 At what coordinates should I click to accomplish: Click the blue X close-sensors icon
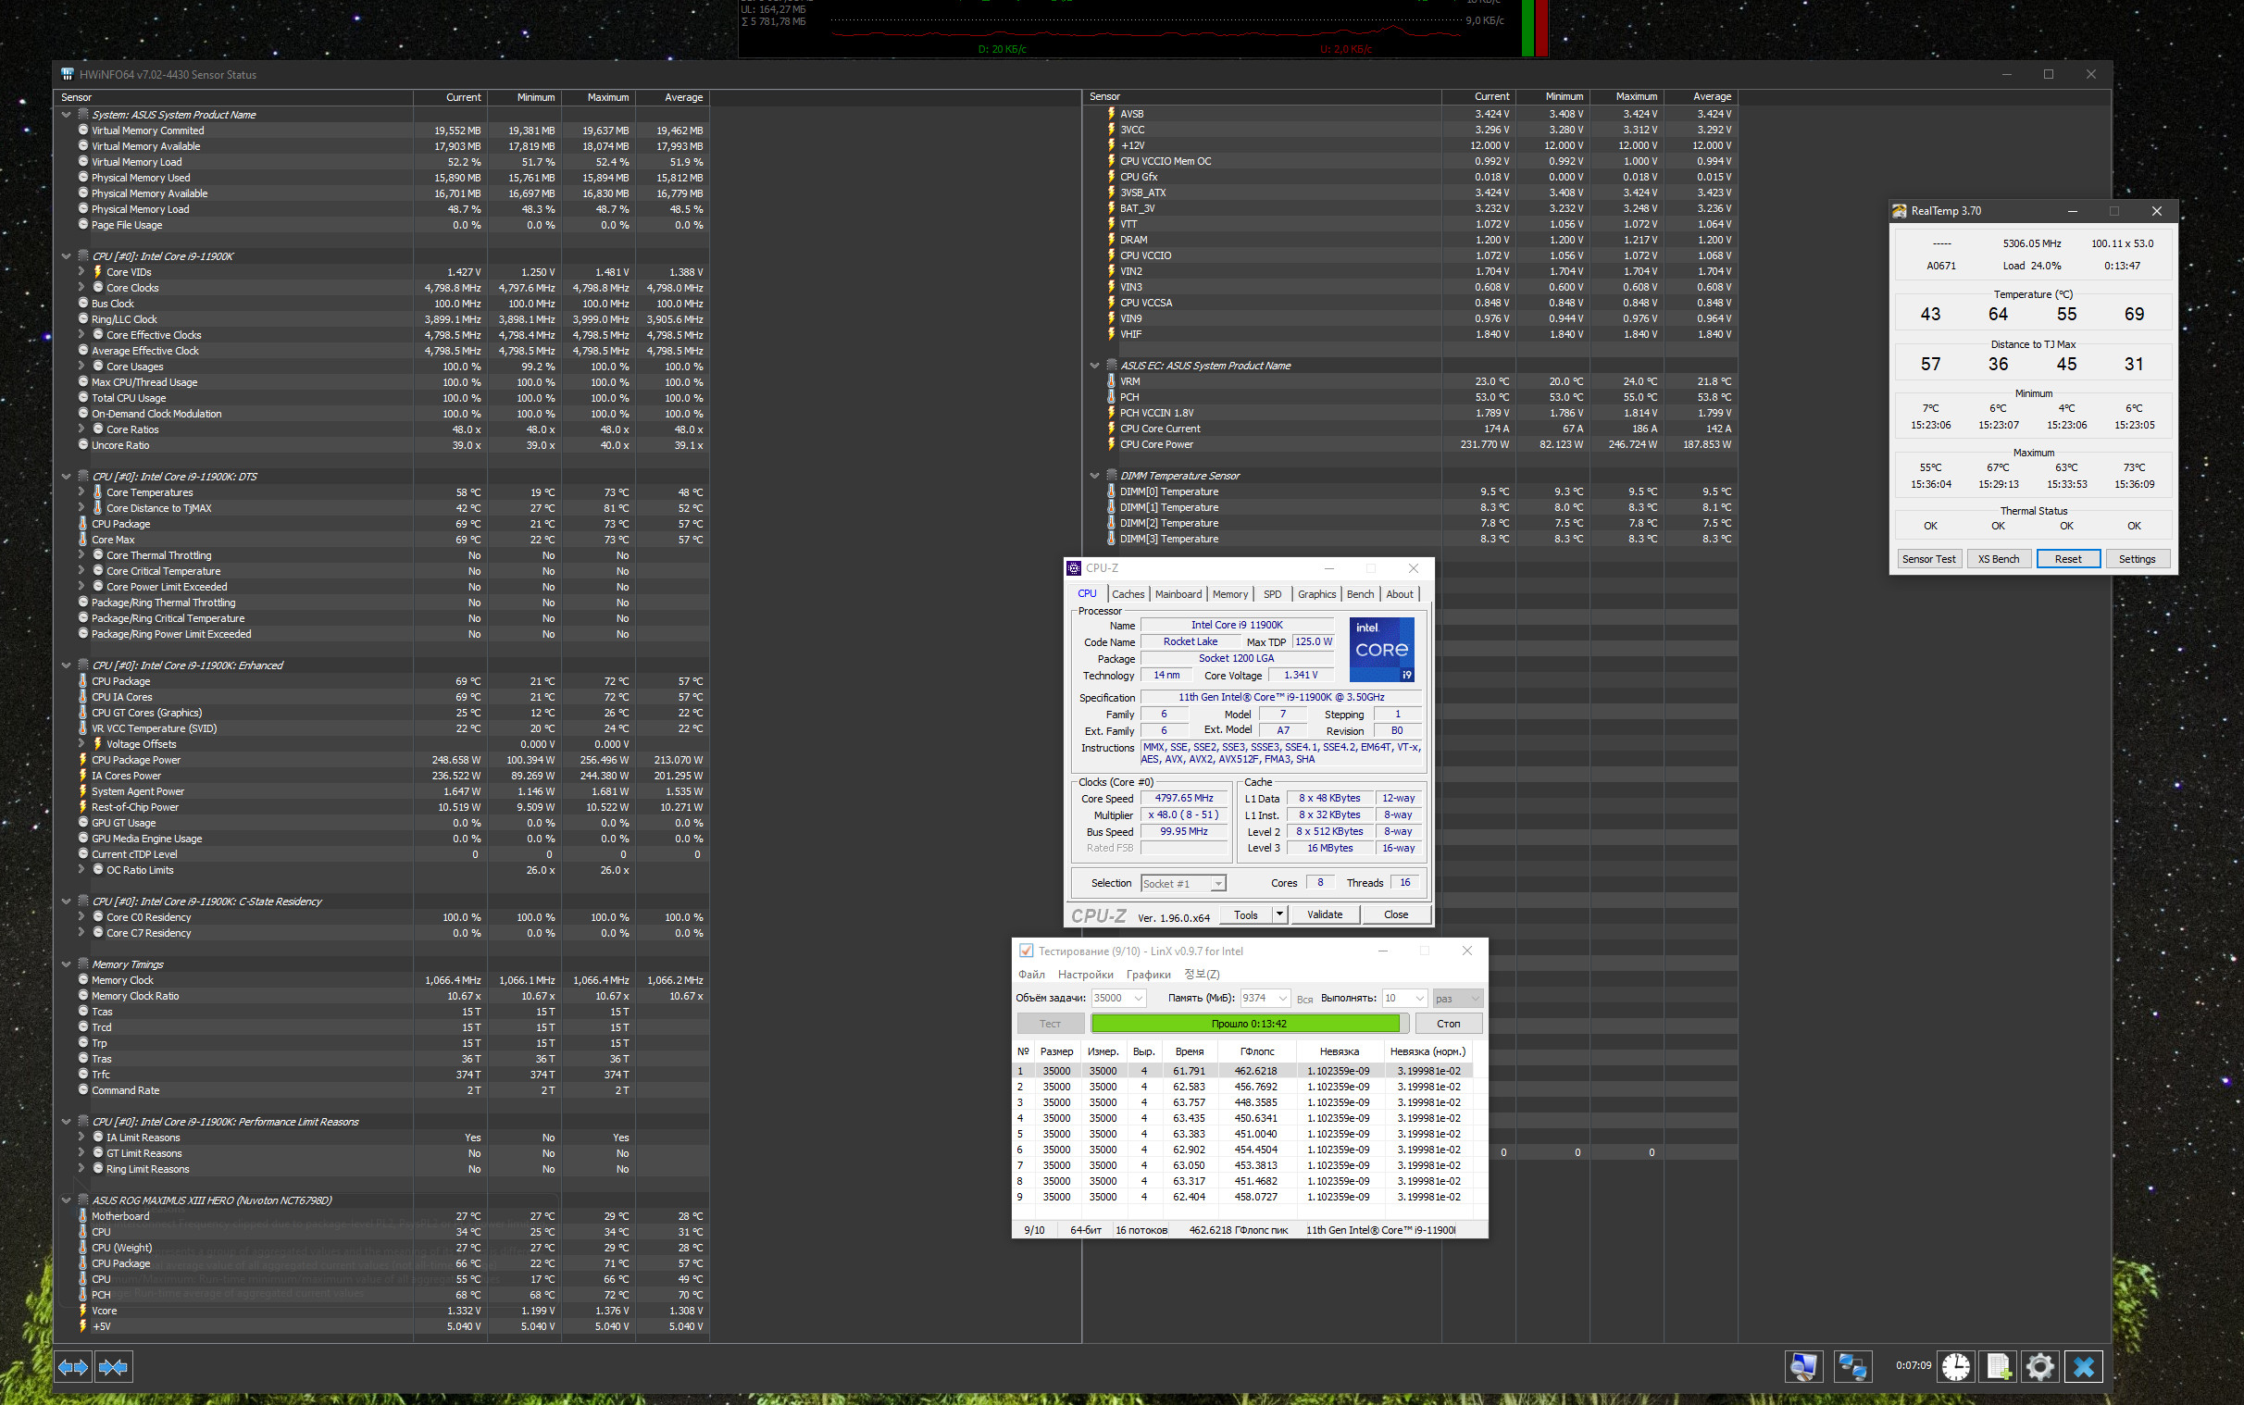2083,1366
